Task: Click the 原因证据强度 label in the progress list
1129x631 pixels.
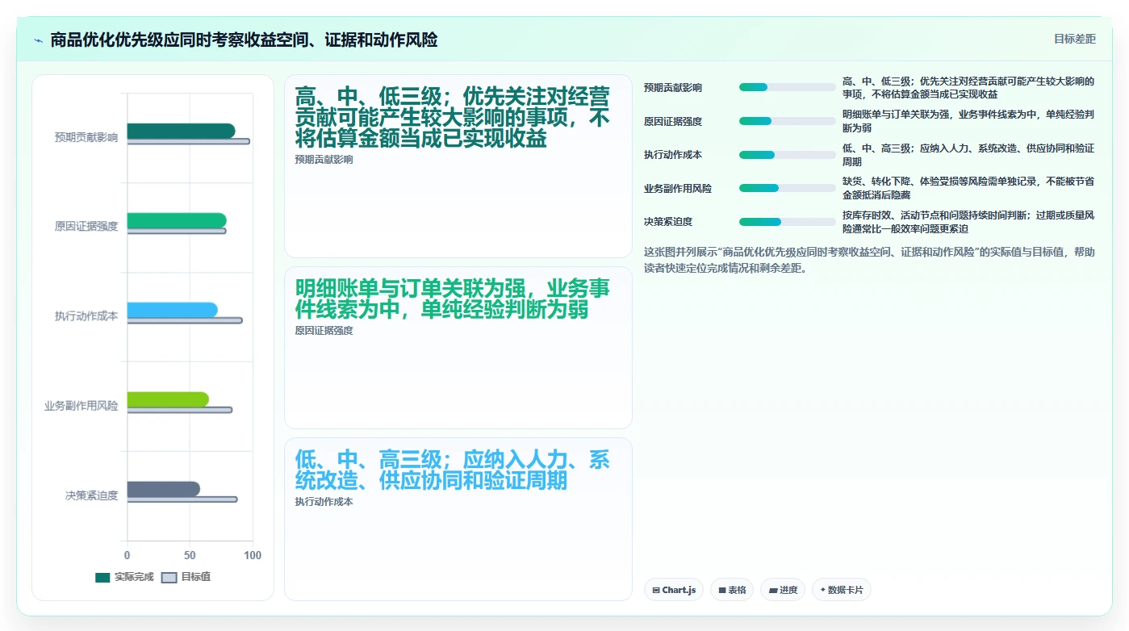Action: (x=673, y=121)
